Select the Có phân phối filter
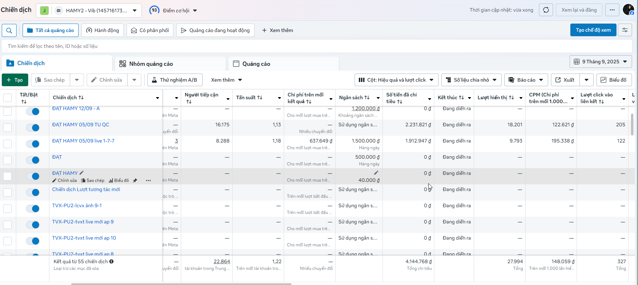This screenshot has height=285, width=638. (150, 30)
